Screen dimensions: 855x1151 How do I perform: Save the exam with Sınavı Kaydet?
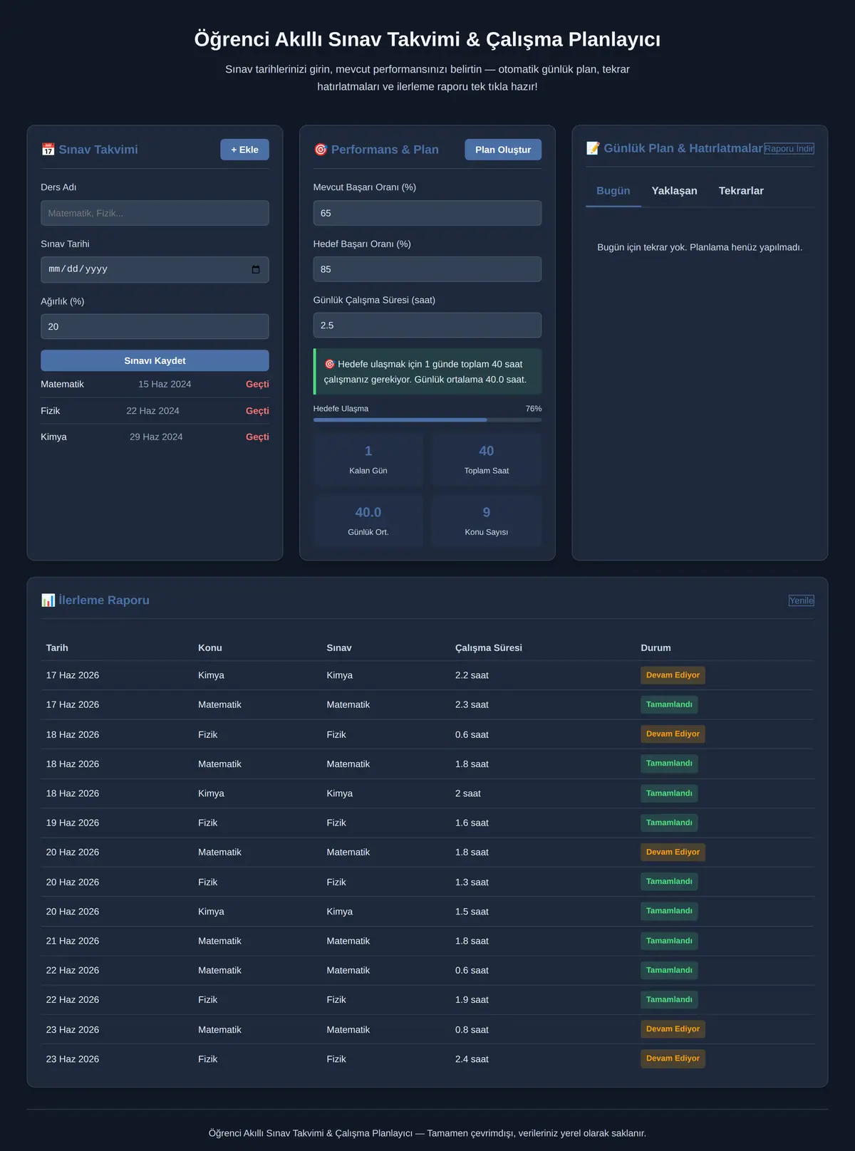click(x=155, y=360)
